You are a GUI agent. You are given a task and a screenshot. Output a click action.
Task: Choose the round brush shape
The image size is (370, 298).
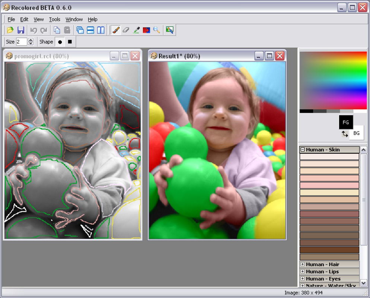tap(60, 42)
